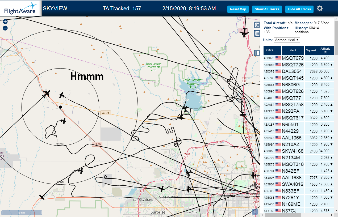Select aircraft icon above Sun City West
The image size is (338, 217).
tap(161, 189)
